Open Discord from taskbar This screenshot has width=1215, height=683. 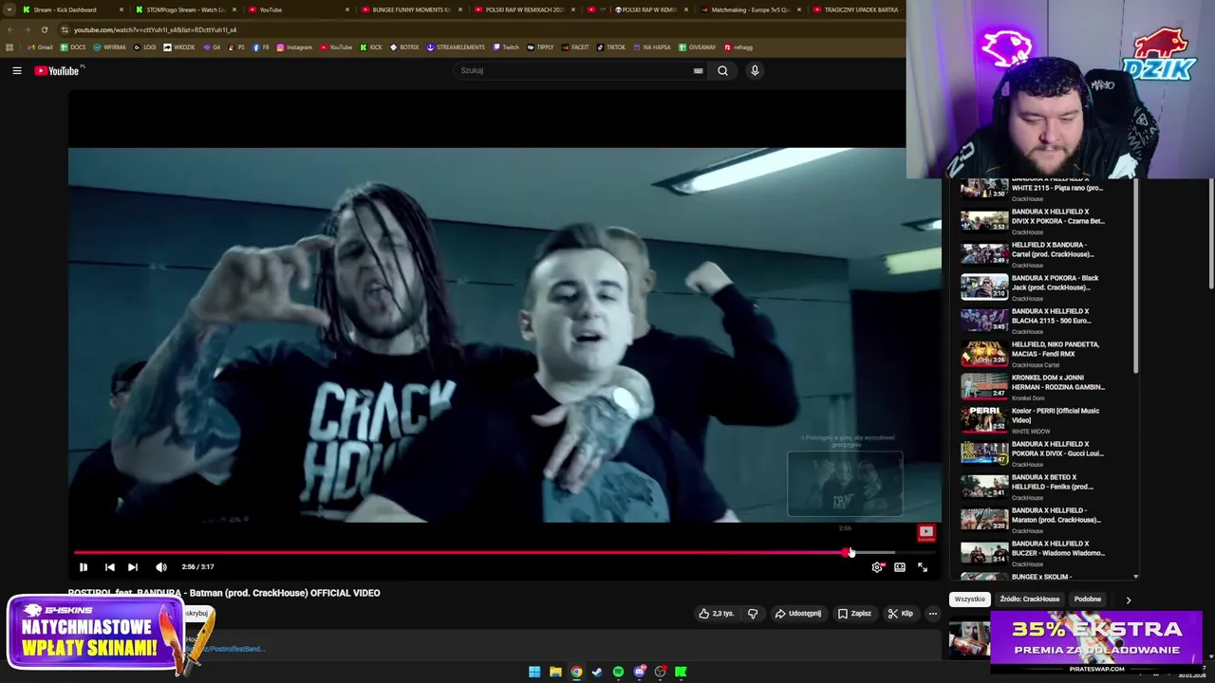point(640,672)
